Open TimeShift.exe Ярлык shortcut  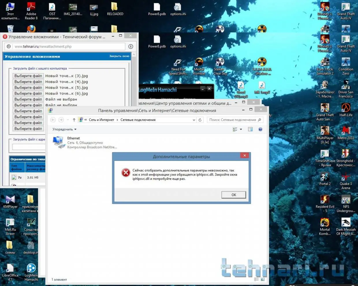point(325,158)
